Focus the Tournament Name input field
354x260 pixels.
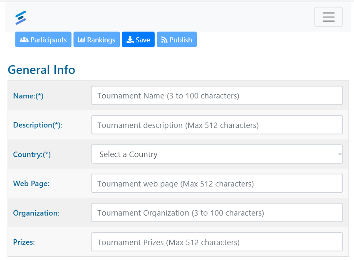[x=217, y=96]
